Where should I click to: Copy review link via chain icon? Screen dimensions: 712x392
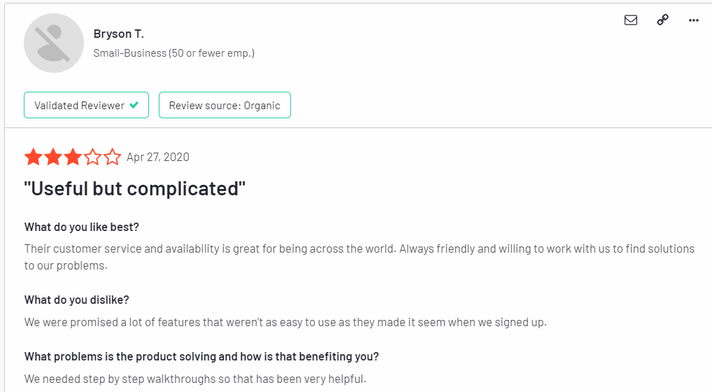662,20
